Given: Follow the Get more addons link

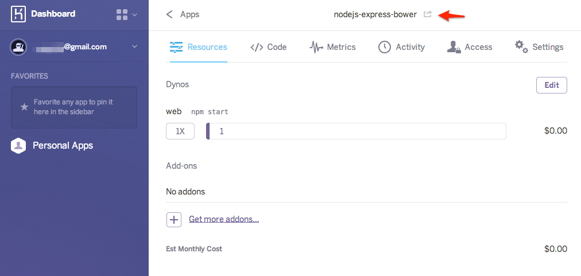Looking at the screenshot, I should pos(223,219).
